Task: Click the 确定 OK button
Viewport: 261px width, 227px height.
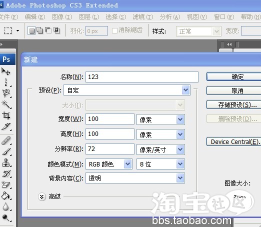Action: tap(234, 76)
